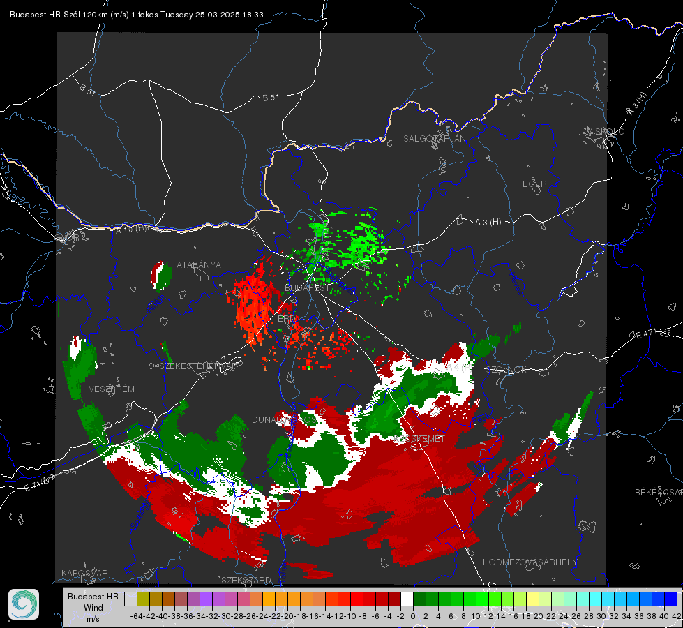
Task: Click the 10 value on the legend scale
Action: tap(475, 616)
